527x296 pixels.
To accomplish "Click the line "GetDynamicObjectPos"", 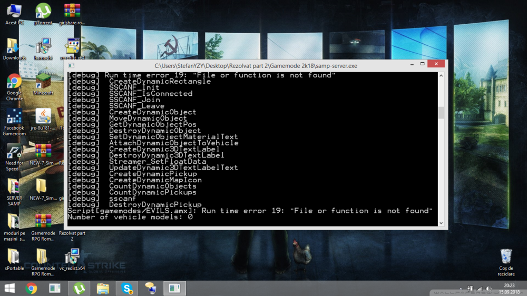I will [x=153, y=125].
